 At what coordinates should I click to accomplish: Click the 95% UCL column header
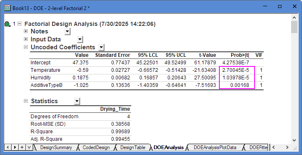176,55
